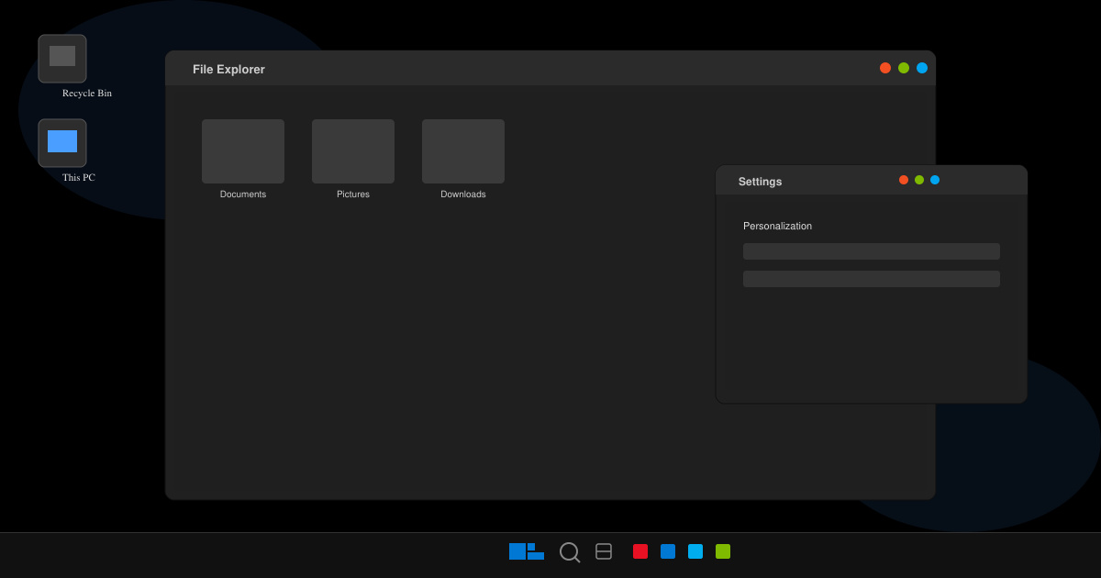Open the Task View taskbar icon
1101x578 pixels.
[604, 551]
